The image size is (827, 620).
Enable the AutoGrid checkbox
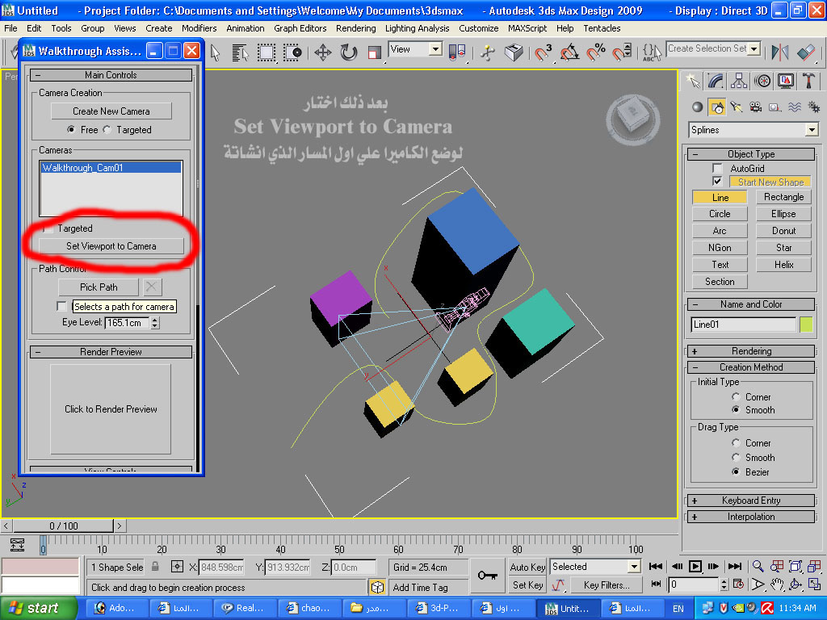pyautogui.click(x=717, y=168)
